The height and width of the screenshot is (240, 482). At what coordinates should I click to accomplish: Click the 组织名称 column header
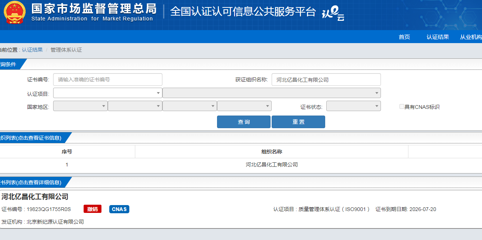(x=272, y=152)
